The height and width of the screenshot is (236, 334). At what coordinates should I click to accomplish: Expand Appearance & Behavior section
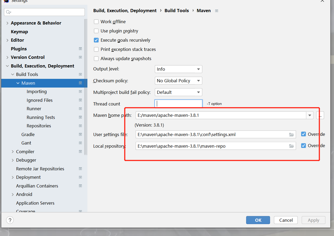click(7, 23)
